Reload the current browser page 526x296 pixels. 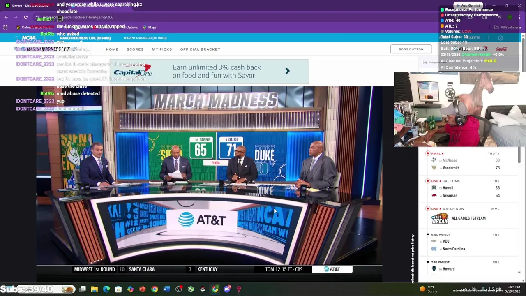click(25, 17)
